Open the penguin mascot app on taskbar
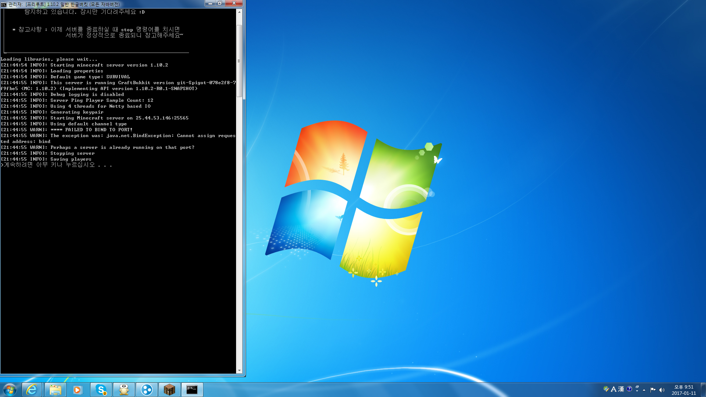706x397 pixels. (x=124, y=390)
